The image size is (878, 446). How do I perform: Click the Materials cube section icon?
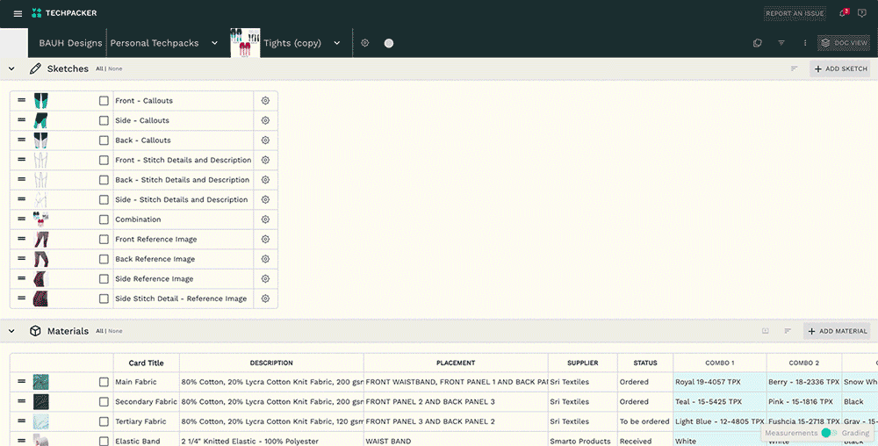[x=35, y=331]
